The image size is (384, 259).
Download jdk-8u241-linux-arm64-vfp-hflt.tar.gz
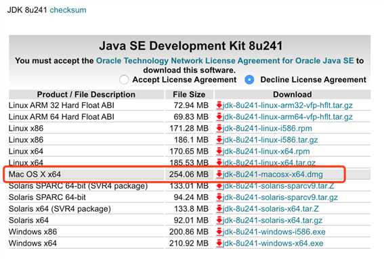288,117
